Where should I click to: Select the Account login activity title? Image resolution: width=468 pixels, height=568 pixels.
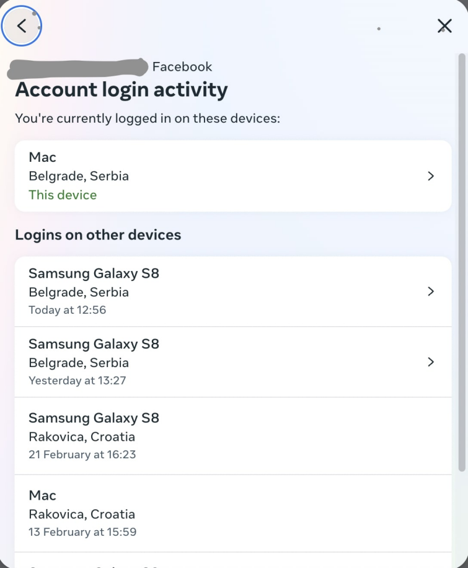121,89
